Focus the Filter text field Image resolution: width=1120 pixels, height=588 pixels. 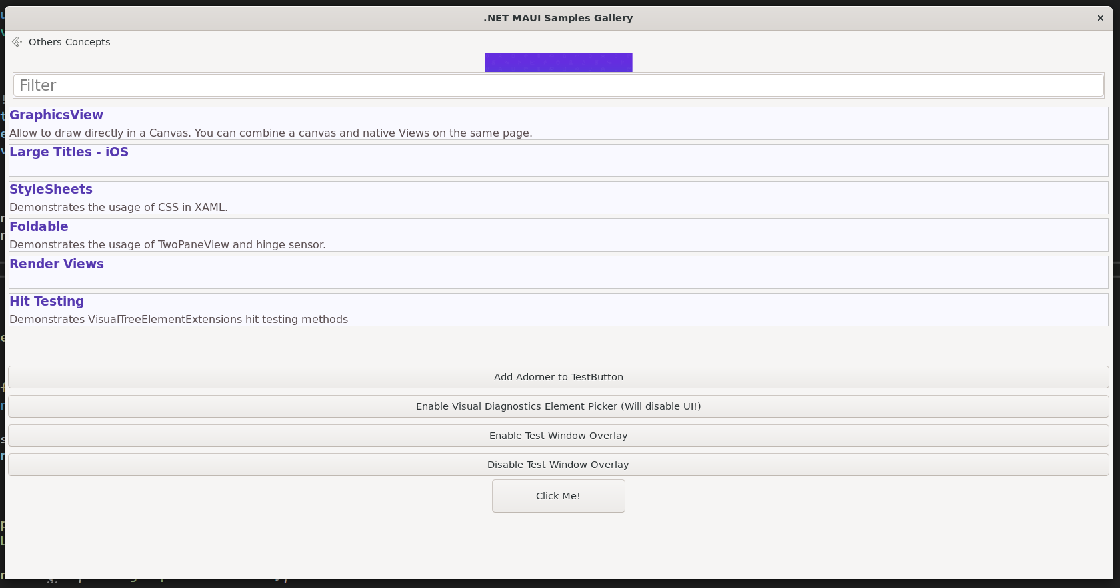coord(558,85)
